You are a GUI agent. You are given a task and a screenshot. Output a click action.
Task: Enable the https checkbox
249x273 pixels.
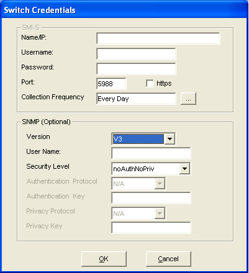(x=150, y=84)
